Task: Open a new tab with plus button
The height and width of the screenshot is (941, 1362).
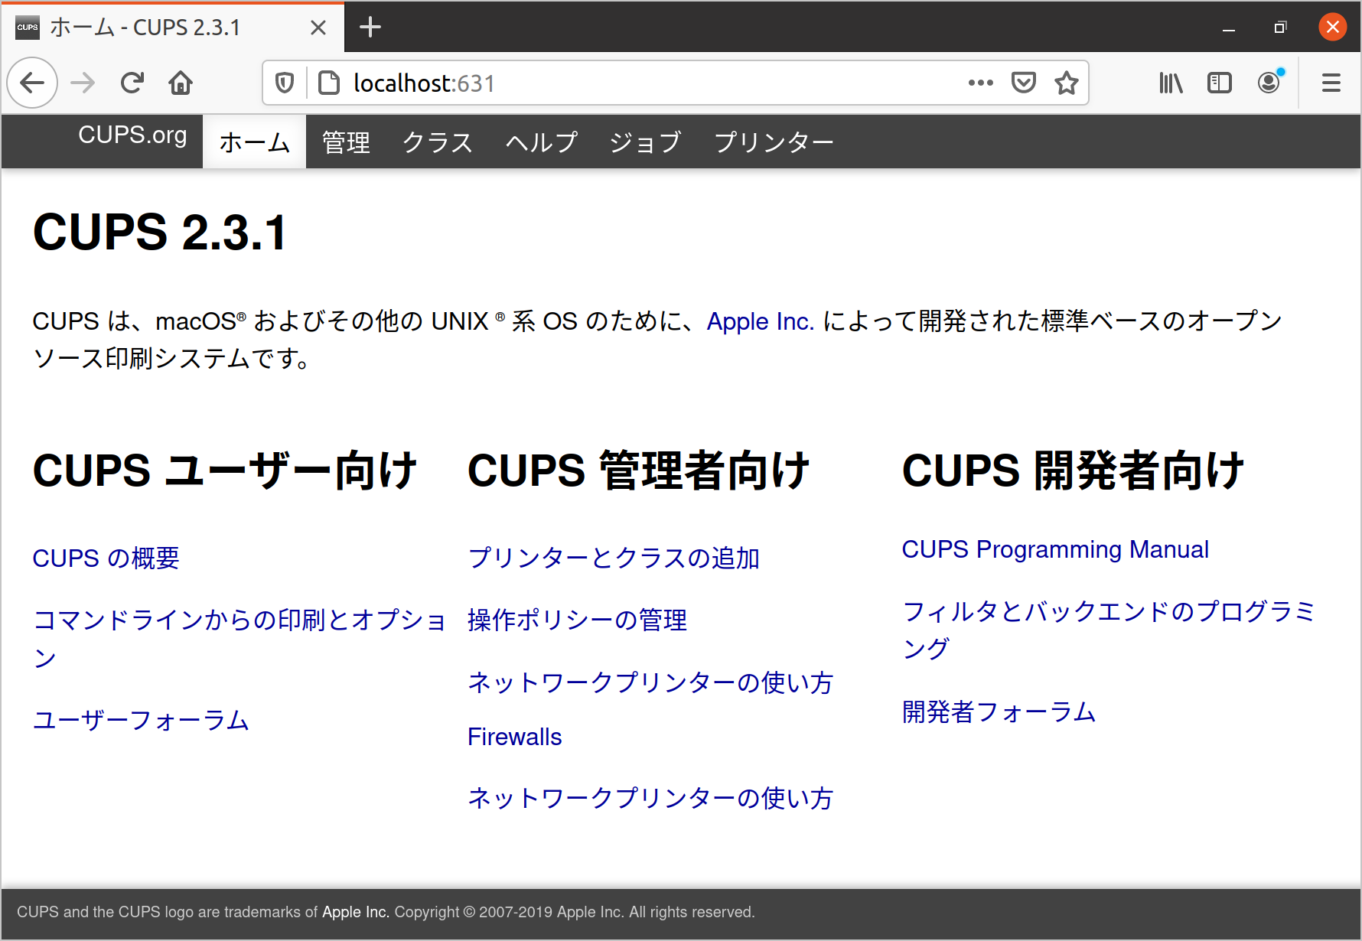Action: click(370, 28)
